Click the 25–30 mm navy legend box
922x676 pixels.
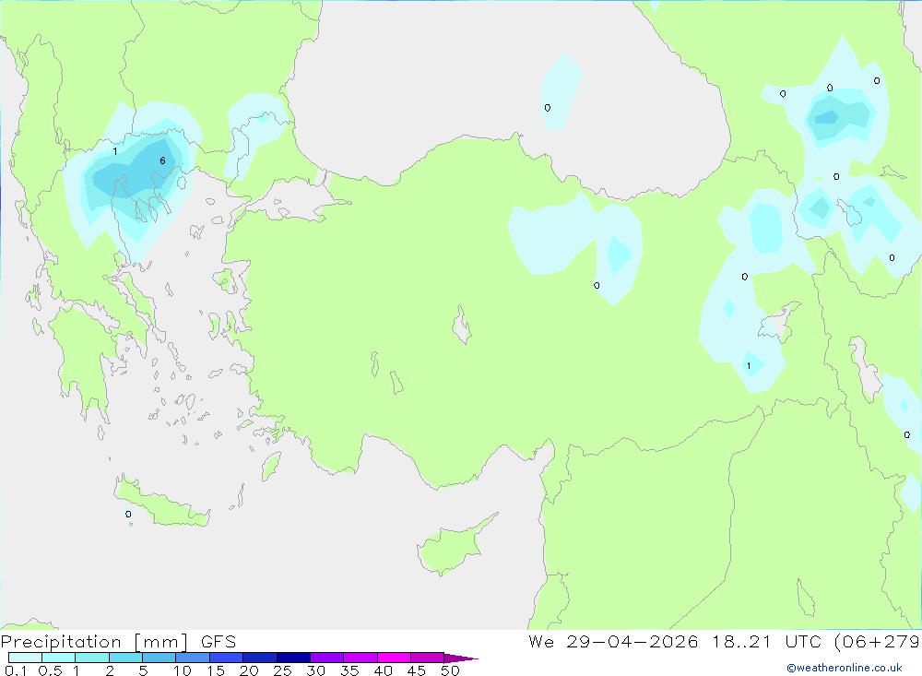point(293,658)
